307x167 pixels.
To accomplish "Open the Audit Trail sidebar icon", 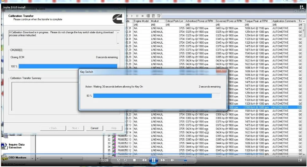I will point(5,135).
